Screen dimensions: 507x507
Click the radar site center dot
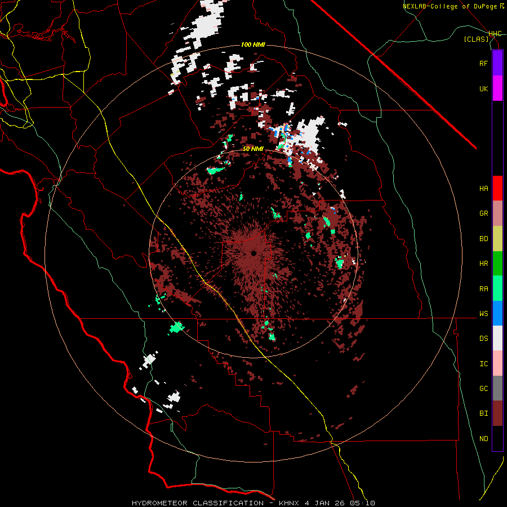tap(254, 253)
